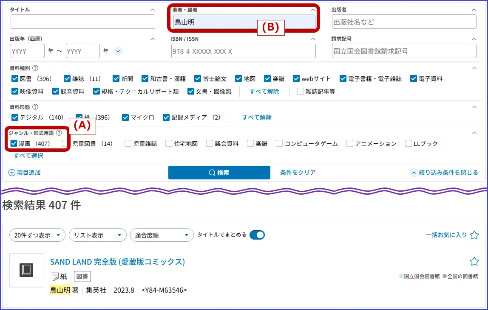Open the 適合度順 sort dropdown
This screenshot has height=310, width=488.
coord(162,235)
